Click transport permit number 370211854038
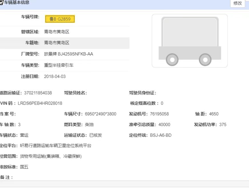Viewport: 249px width, 191px height. tap(38, 93)
